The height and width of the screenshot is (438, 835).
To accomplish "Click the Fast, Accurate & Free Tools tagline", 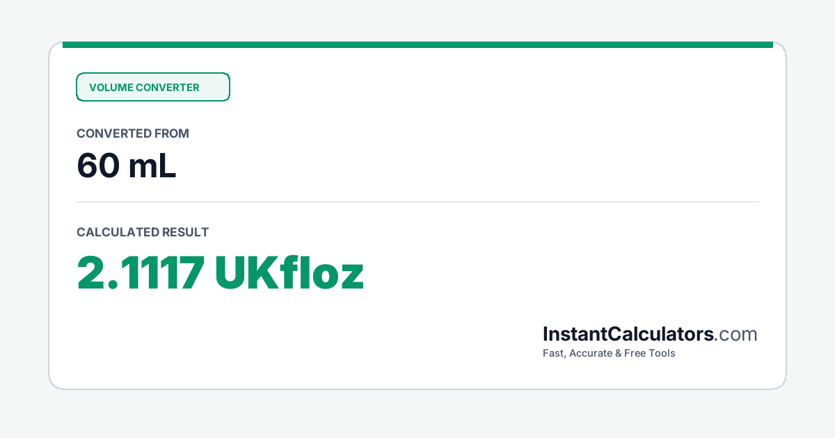I will 609,353.
